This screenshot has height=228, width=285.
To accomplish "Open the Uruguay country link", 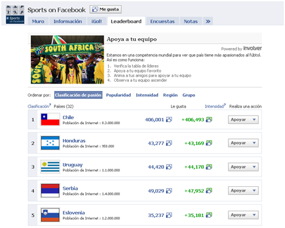I will (73, 165).
